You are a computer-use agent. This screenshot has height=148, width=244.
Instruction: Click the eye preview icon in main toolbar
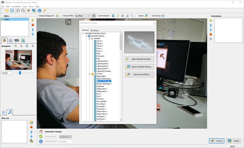tap(29, 11)
